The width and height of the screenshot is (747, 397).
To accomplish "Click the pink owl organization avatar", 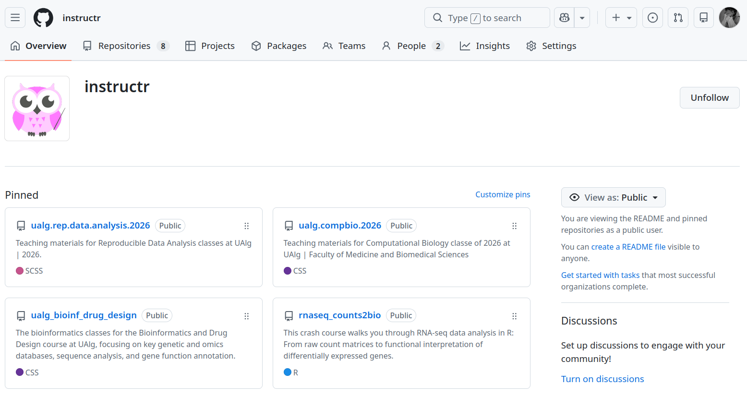I will [x=37, y=108].
